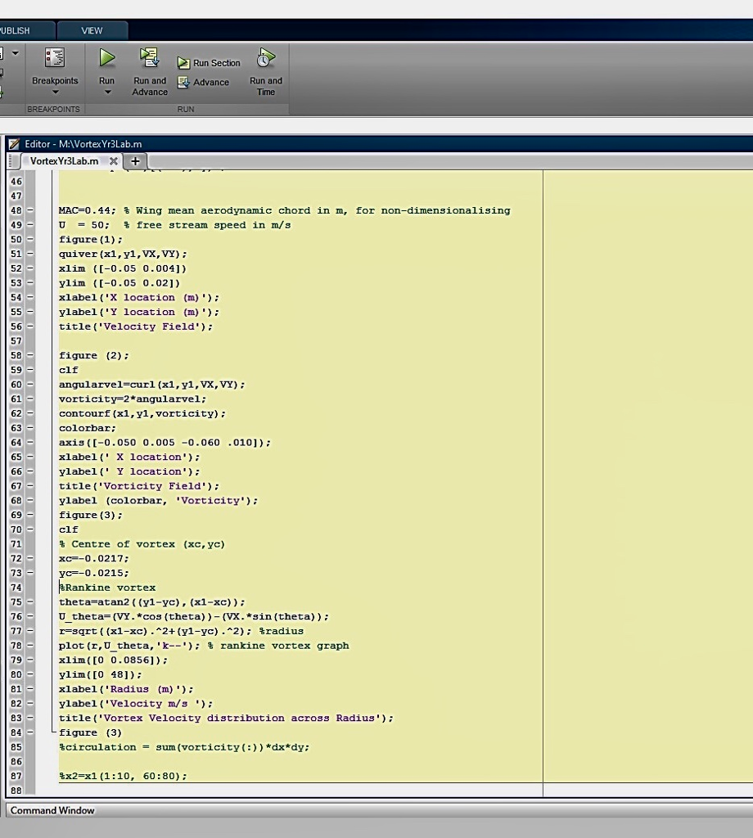Toggle breakpoint on line 48
Screen dimensions: 753x838
(x=30, y=210)
